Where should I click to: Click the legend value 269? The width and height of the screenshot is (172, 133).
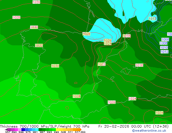(21, 132)
